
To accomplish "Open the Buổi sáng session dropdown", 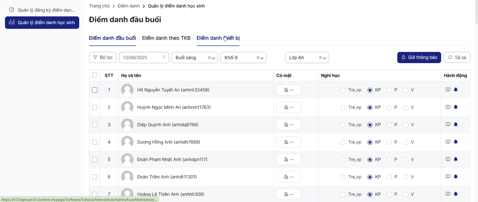I will coord(214,58).
